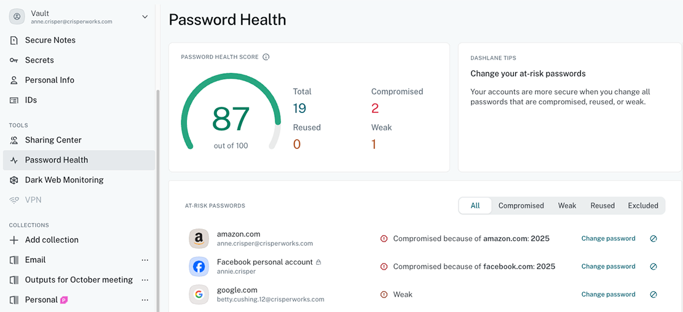The image size is (683, 312).
Task: Click the pink badge next to Personal
Action: point(63,300)
